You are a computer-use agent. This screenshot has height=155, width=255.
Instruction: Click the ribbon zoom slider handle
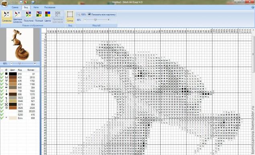coord(95,20)
